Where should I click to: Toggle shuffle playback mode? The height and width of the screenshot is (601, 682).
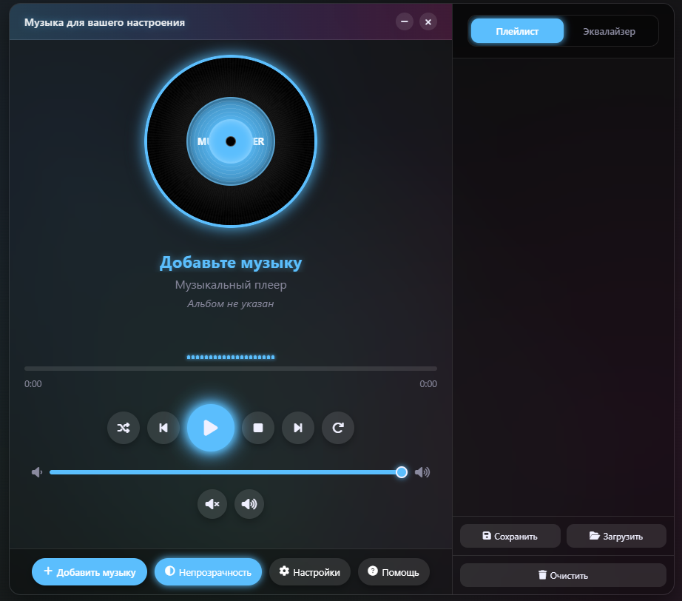124,428
